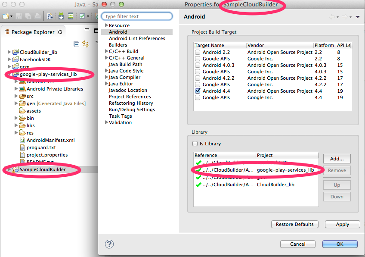
Task: Click the type filter text field
Action: [x=137, y=16]
